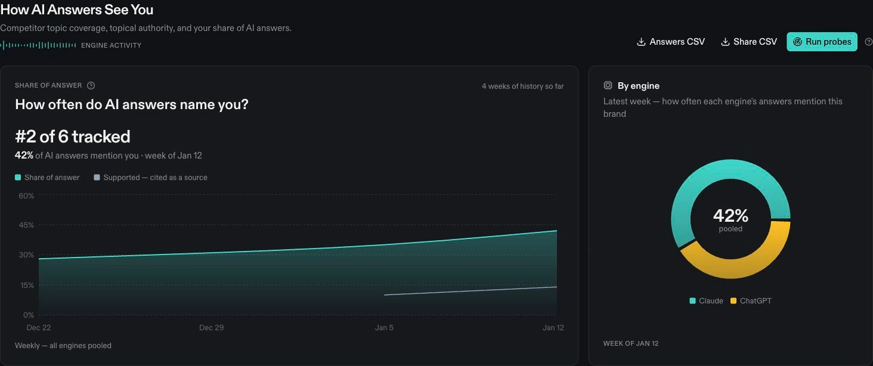Click the Dec 29 axis label
The image size is (873, 366).
coord(211,328)
